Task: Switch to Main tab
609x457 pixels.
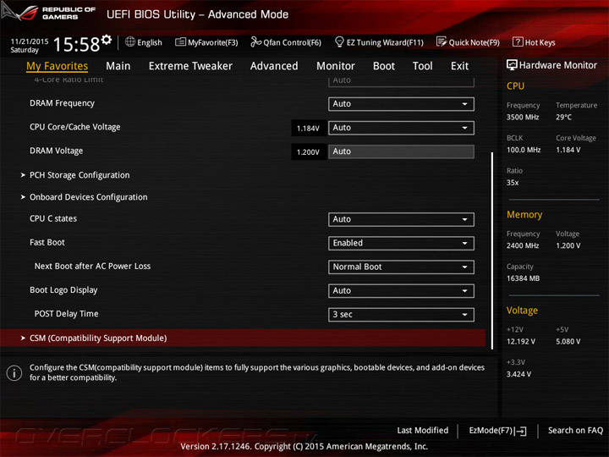Action: [x=118, y=66]
